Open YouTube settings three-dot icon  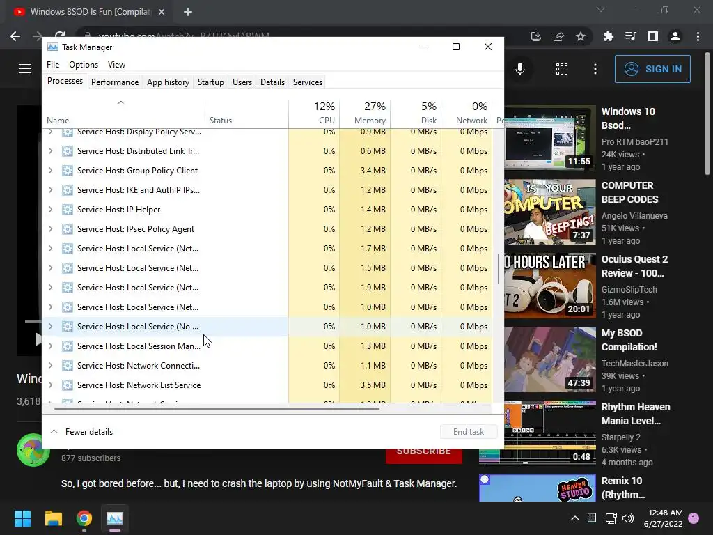[595, 69]
